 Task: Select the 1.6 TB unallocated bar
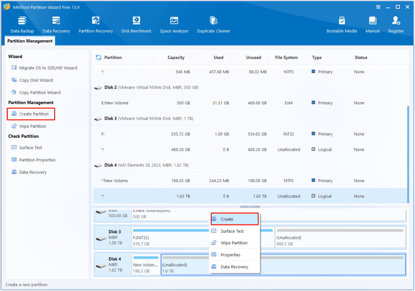tap(283, 265)
